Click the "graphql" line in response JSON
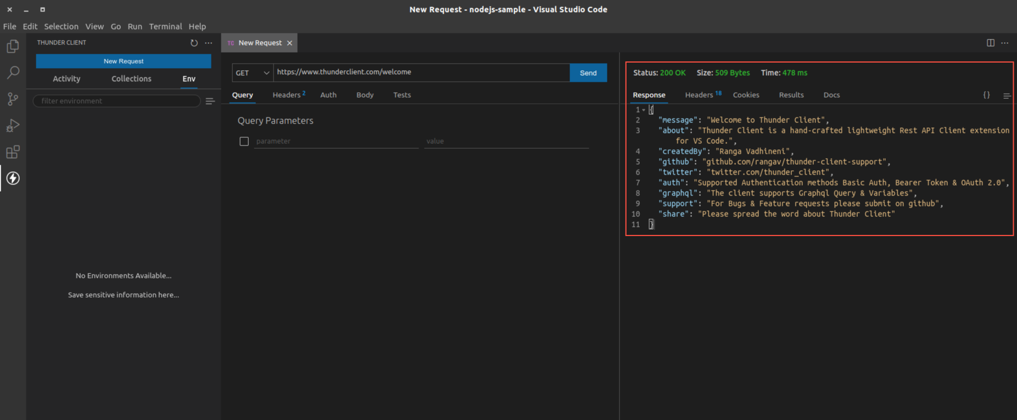 pos(787,193)
